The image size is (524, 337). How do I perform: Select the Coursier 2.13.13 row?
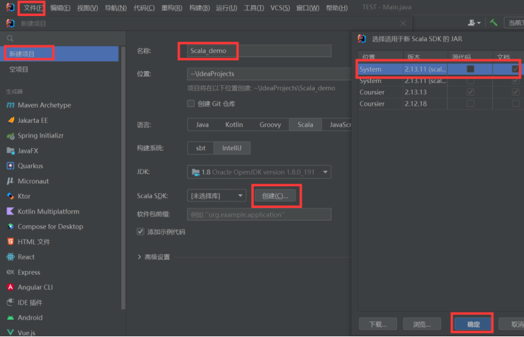pos(441,92)
